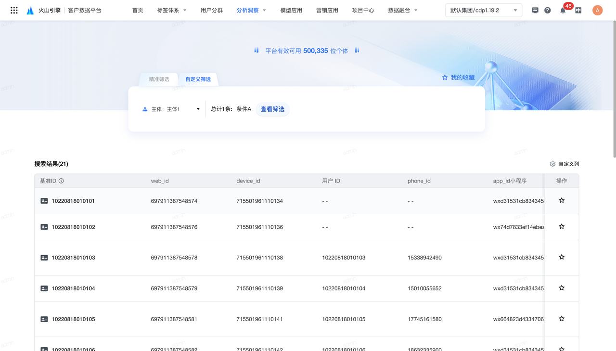Click the device_id column header

click(x=248, y=181)
